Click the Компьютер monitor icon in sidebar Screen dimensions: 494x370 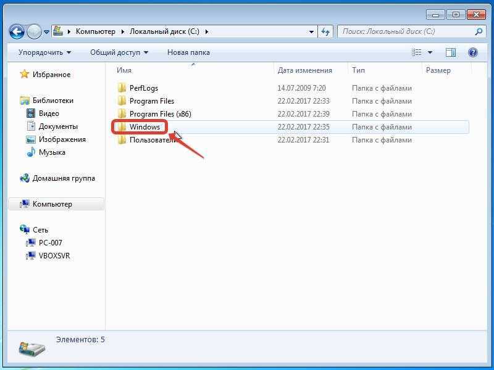click(x=24, y=204)
